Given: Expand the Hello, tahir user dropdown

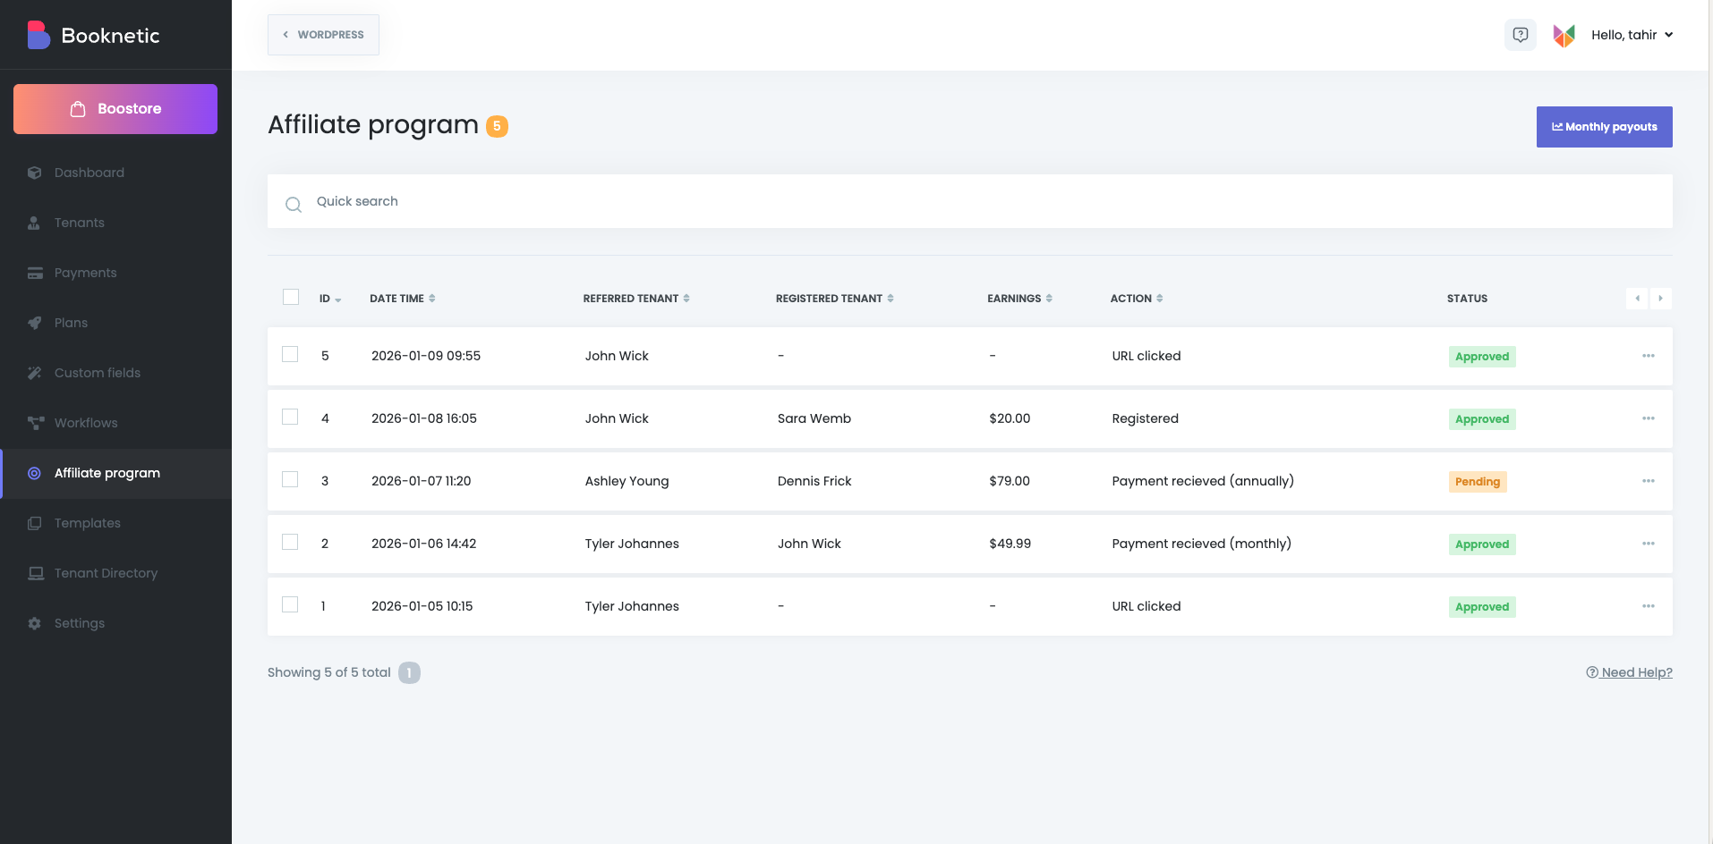Looking at the screenshot, I should click(1632, 35).
